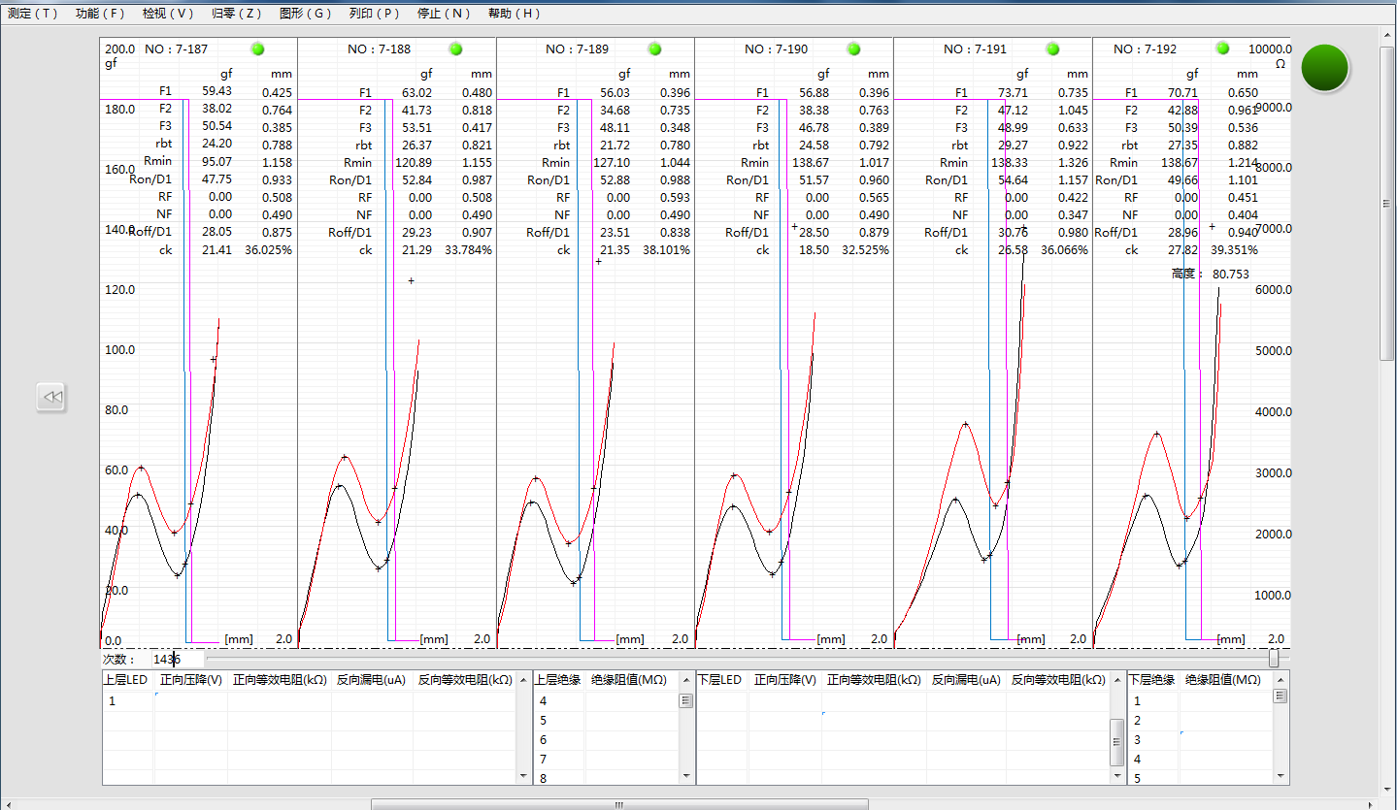This screenshot has width=1397, height=810.
Task: Open the 图形(G) menu
Action: (x=305, y=14)
